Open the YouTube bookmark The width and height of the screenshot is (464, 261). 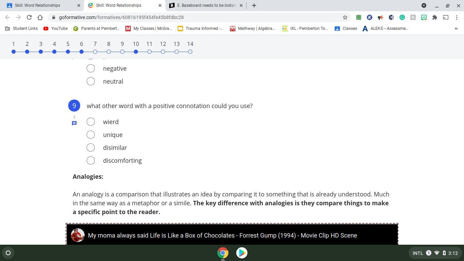(x=56, y=29)
